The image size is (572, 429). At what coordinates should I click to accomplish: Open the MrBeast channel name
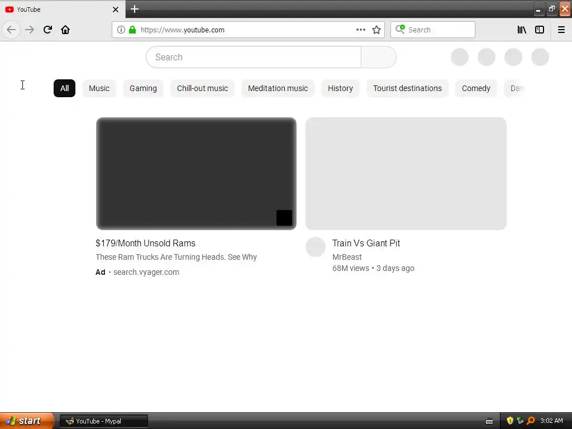[x=347, y=257]
